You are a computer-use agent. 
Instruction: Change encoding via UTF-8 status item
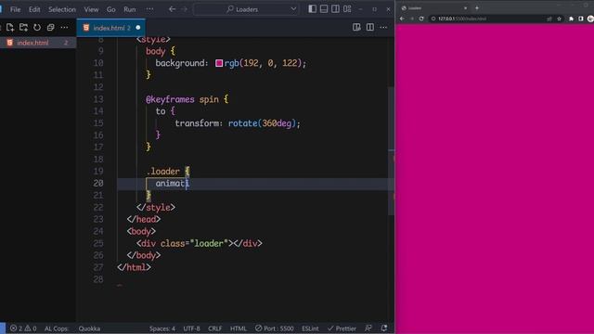(192, 328)
